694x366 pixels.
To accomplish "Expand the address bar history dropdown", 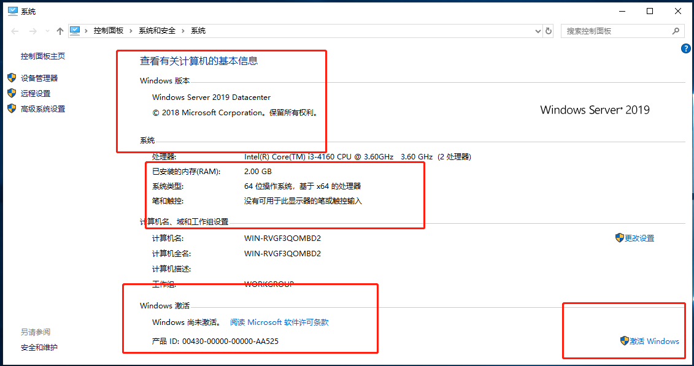I will (538, 31).
